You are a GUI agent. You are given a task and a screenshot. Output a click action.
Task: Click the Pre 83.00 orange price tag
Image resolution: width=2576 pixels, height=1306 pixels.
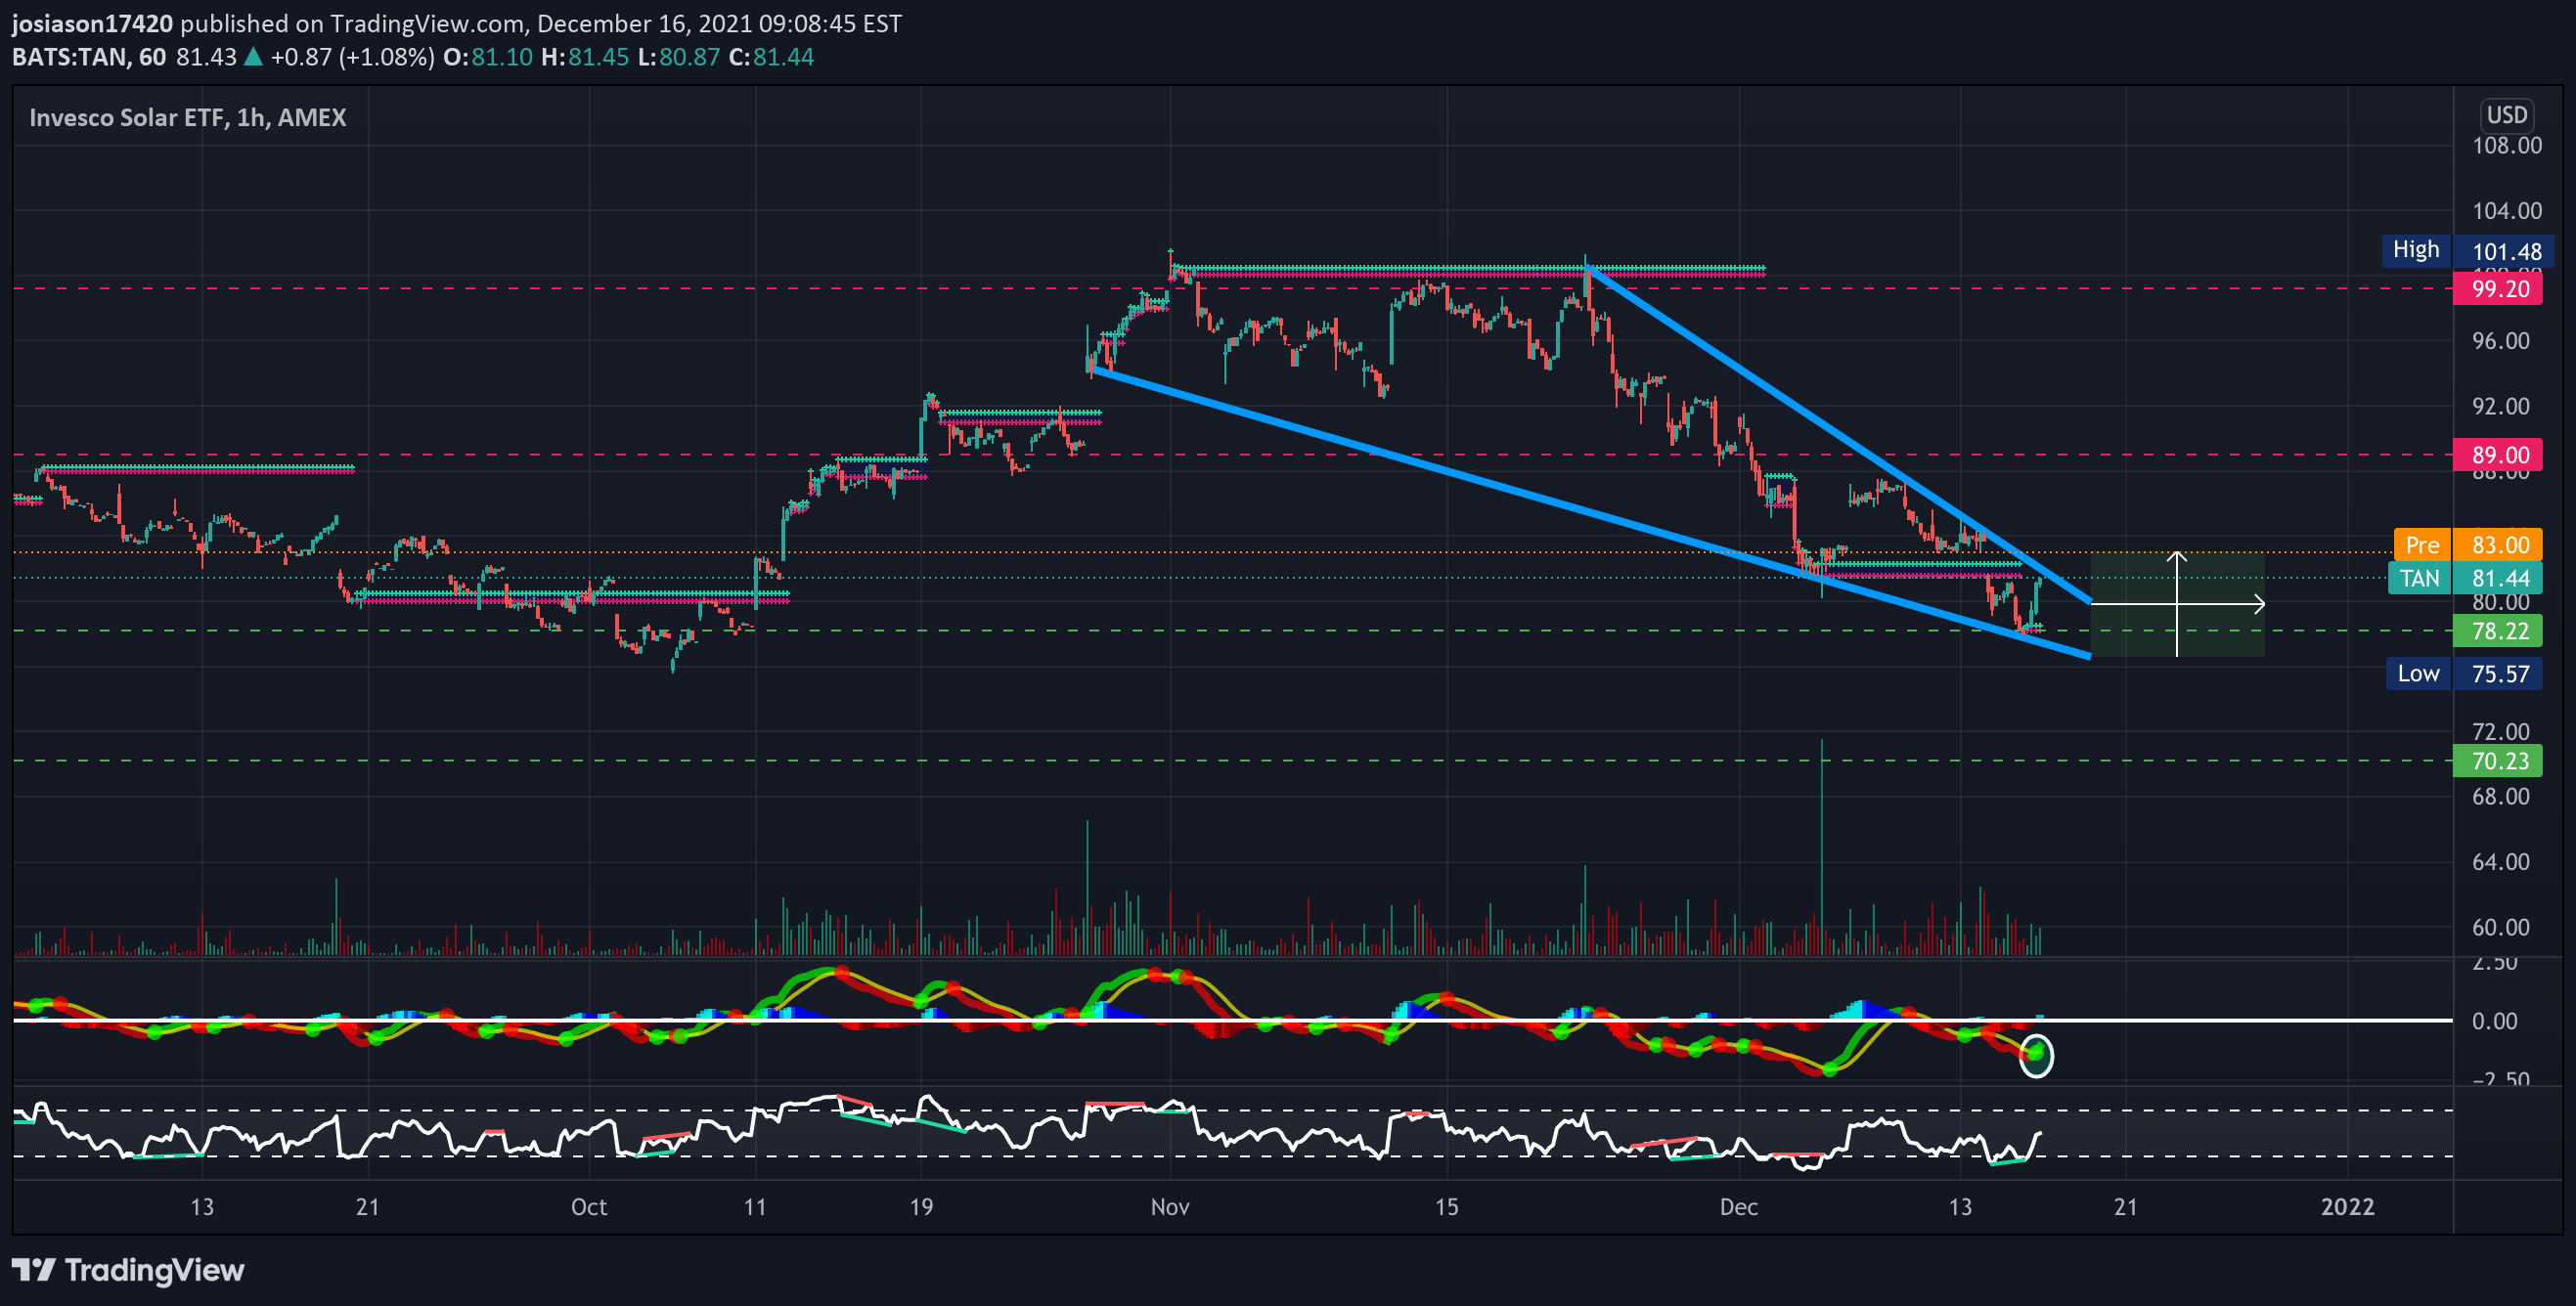[2467, 544]
